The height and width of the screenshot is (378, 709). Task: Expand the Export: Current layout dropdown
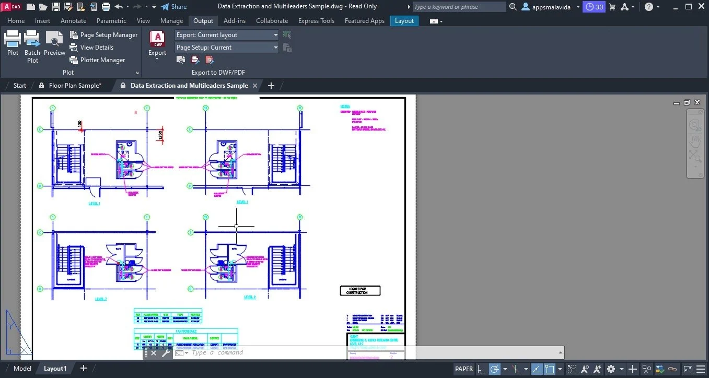(x=227, y=35)
